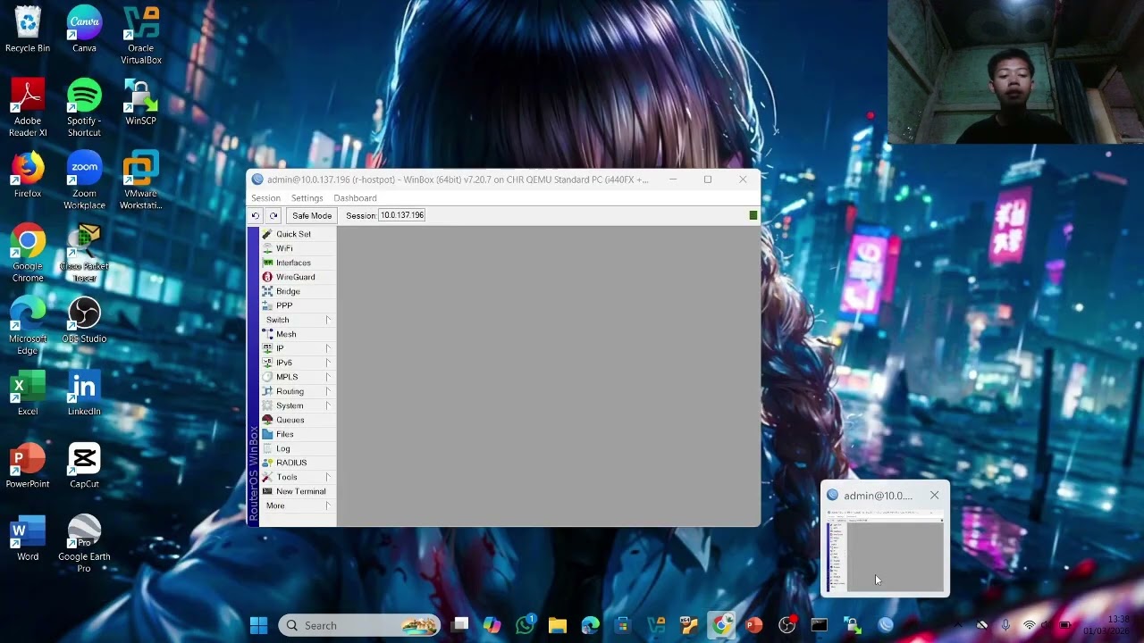Expand the More submenu
1144x643 pixels.
point(297,505)
